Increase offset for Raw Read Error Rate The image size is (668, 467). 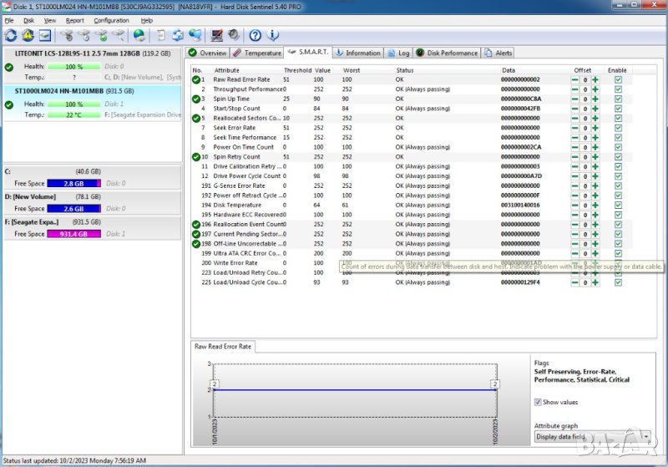click(x=595, y=79)
